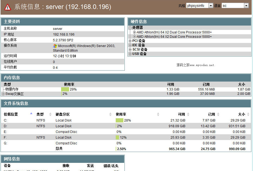
Task: Expand the Swap交换区 memory row
Action: pos(3,94)
